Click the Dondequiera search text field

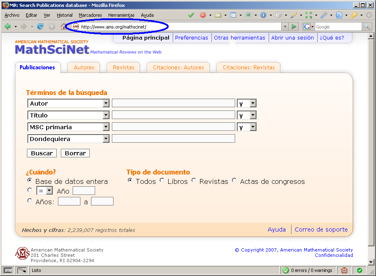pyautogui.click(x=173, y=139)
